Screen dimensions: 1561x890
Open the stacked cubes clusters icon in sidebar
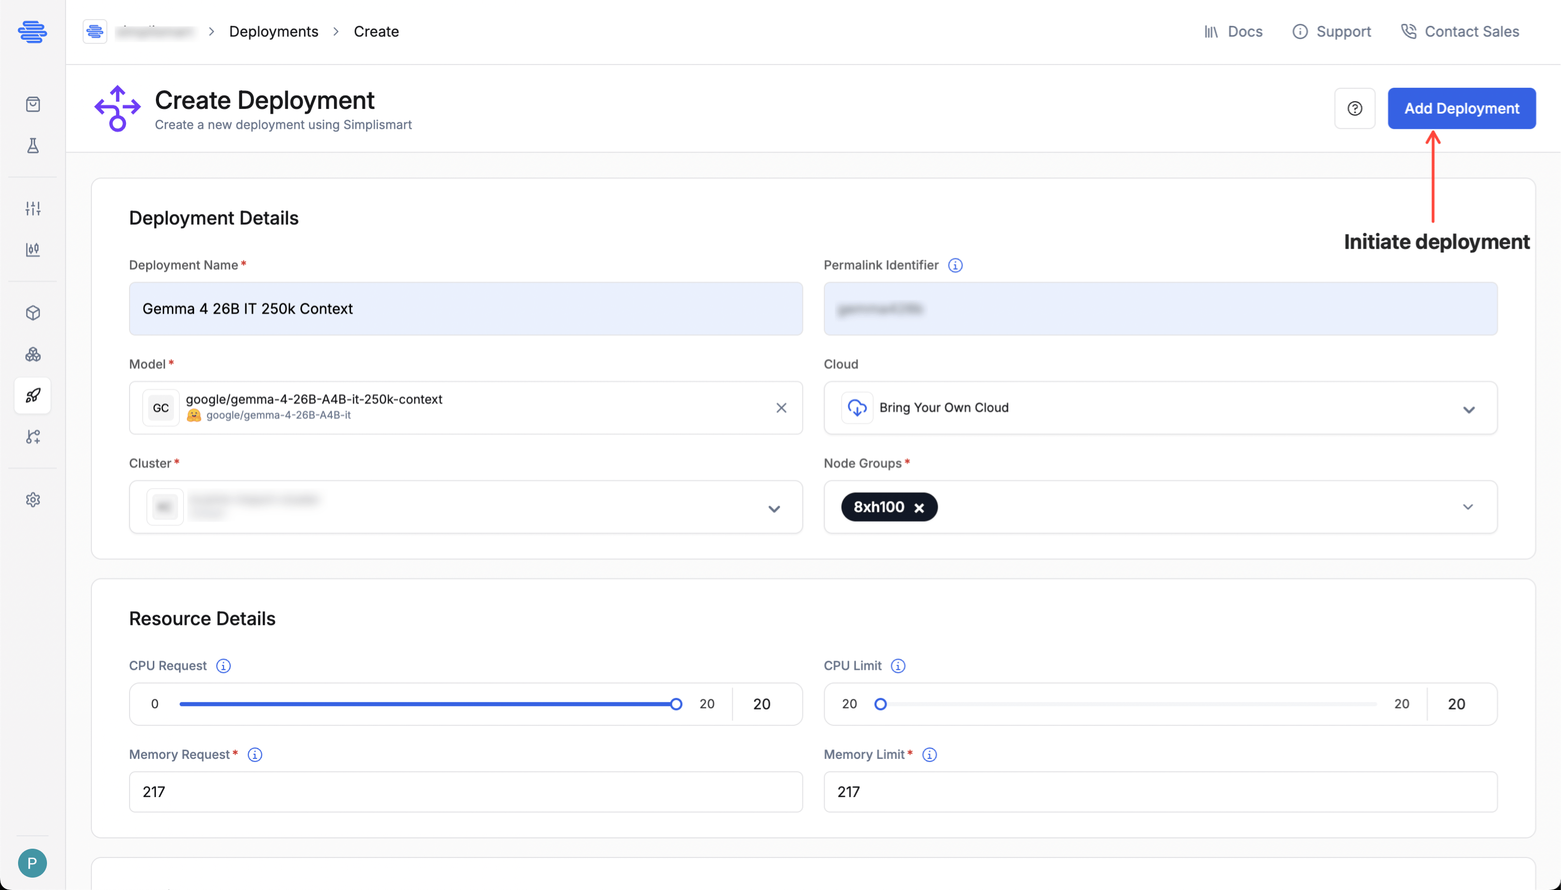point(33,355)
